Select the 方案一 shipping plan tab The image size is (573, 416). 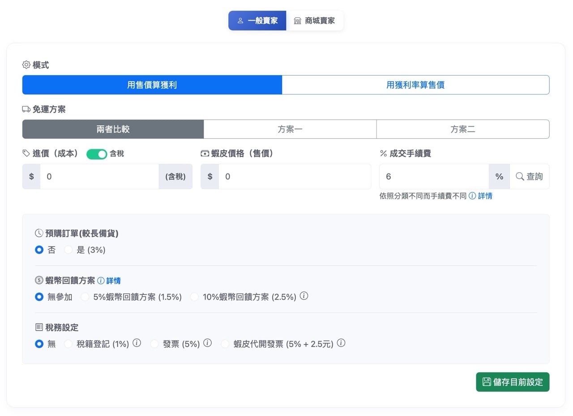pos(290,129)
